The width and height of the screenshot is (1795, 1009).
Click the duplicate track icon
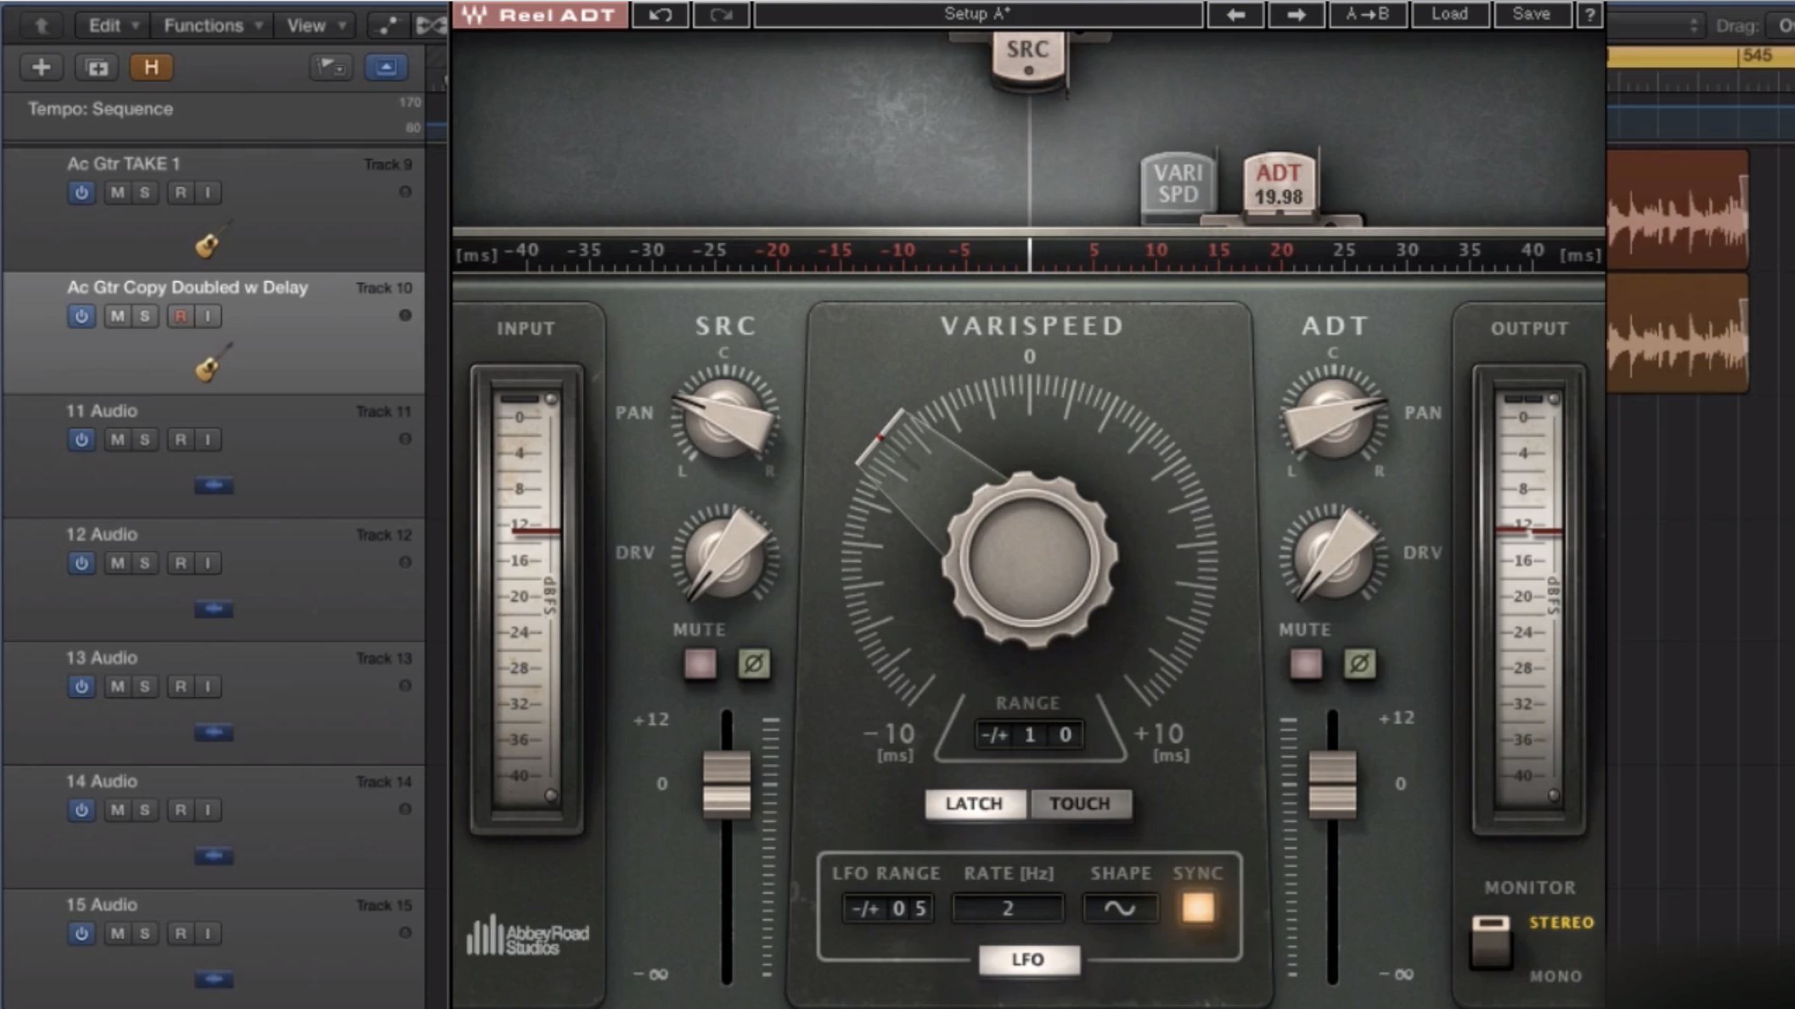coord(97,67)
